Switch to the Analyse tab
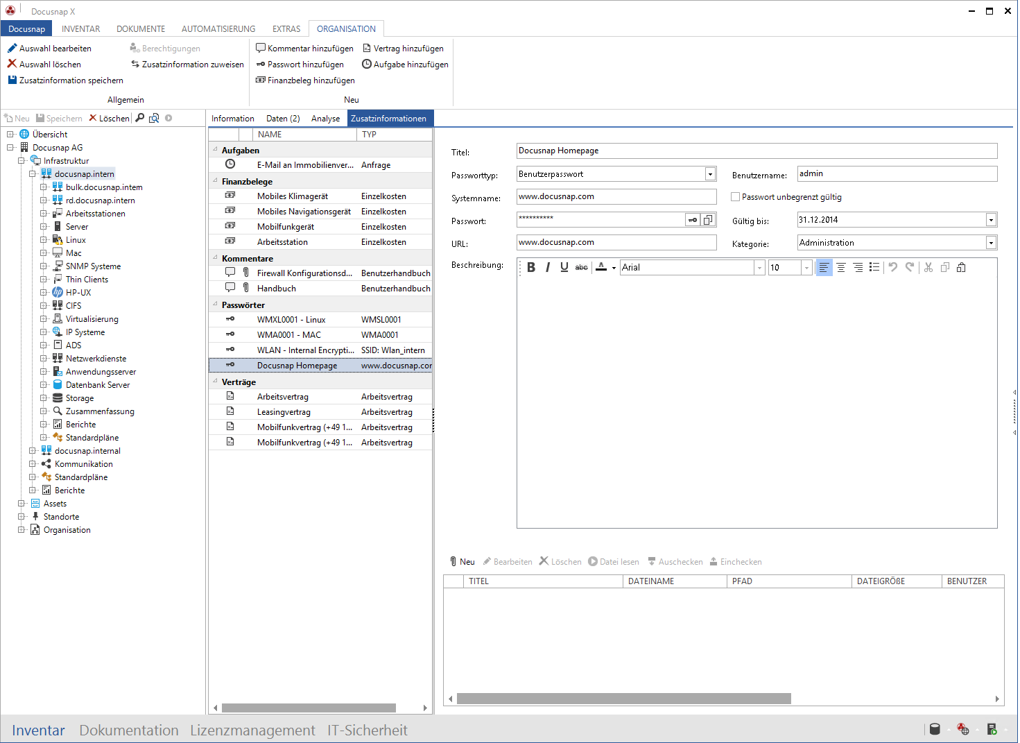Image resolution: width=1020 pixels, height=743 pixels. 325,119
